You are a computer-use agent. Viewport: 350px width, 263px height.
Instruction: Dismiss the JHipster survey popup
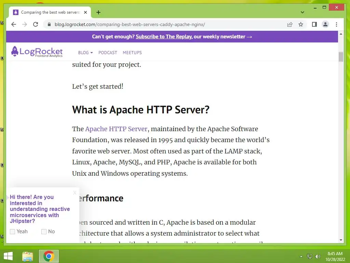click(x=75, y=192)
